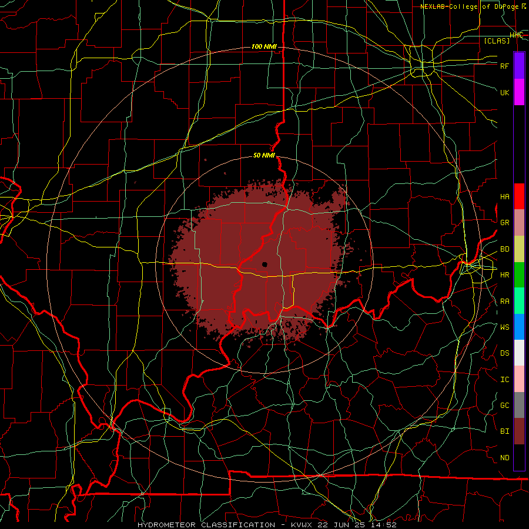
Task: Click the mint-green RA legend swatch
Action: click(519, 301)
